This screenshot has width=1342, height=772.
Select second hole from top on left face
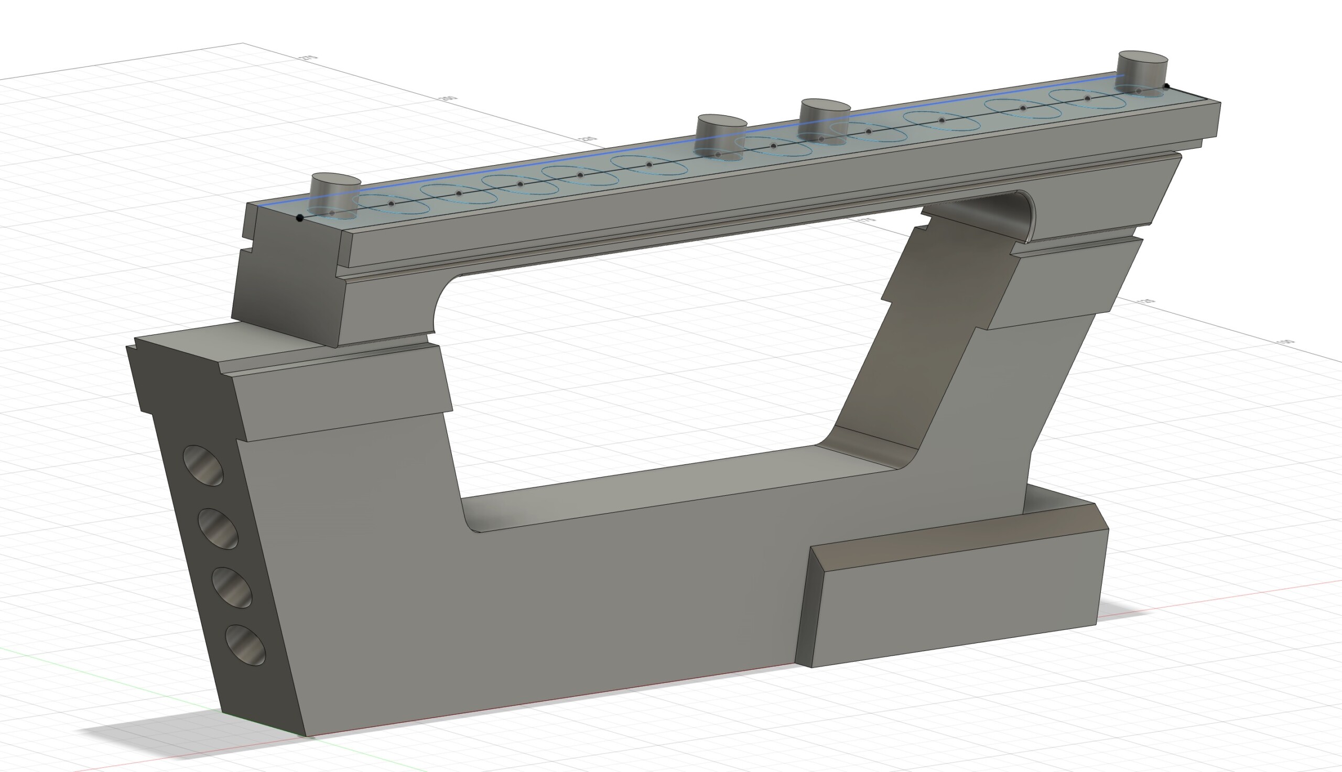(218, 528)
